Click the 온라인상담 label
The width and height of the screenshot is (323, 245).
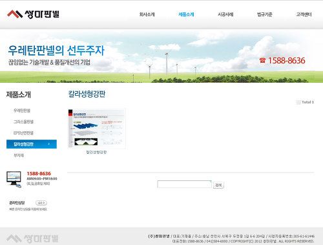click(17, 203)
